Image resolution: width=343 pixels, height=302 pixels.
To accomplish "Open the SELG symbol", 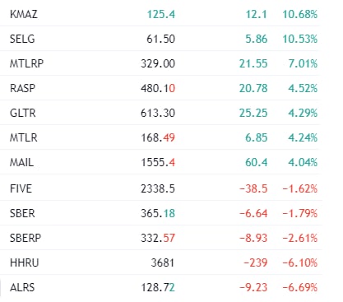I will click(x=22, y=39).
